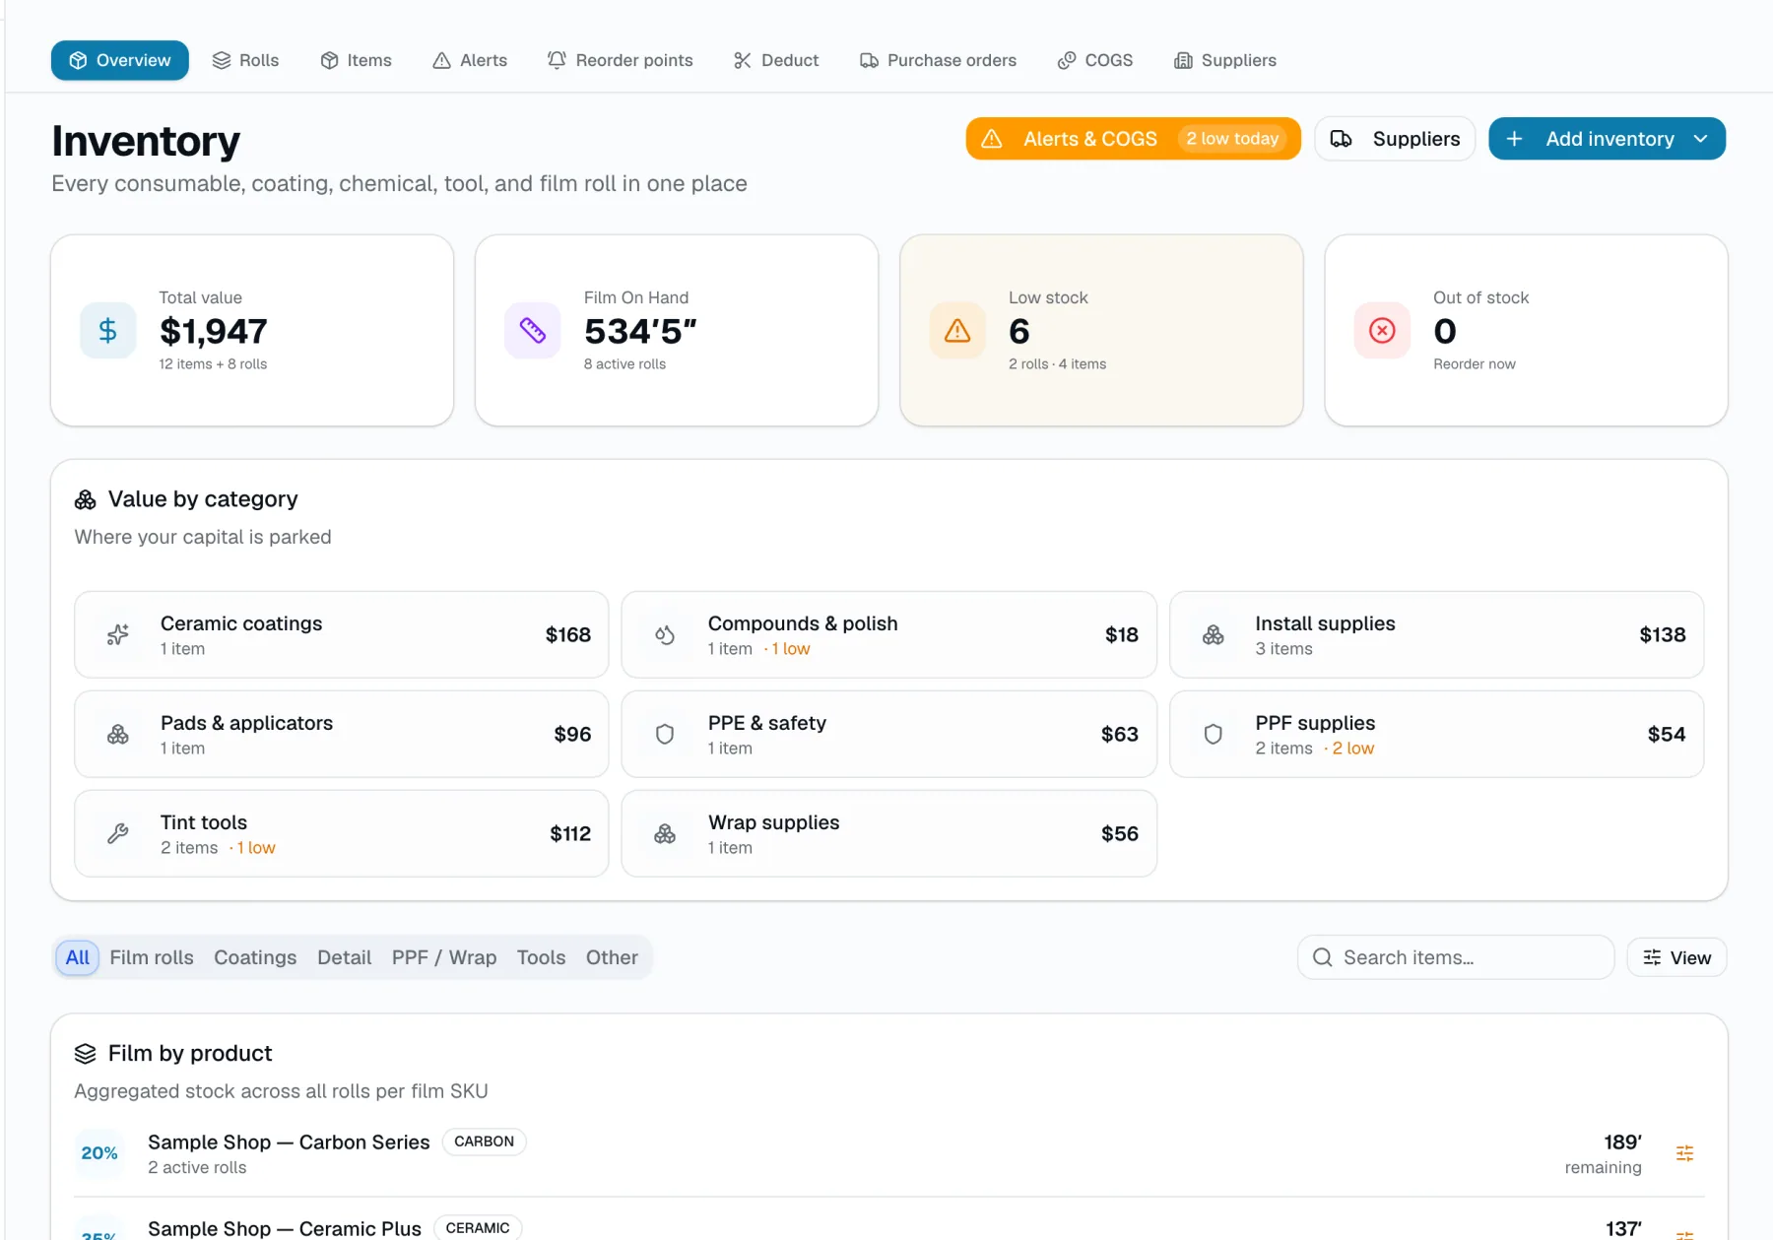
Task: Open the Alerts tab
Action: 470,60
